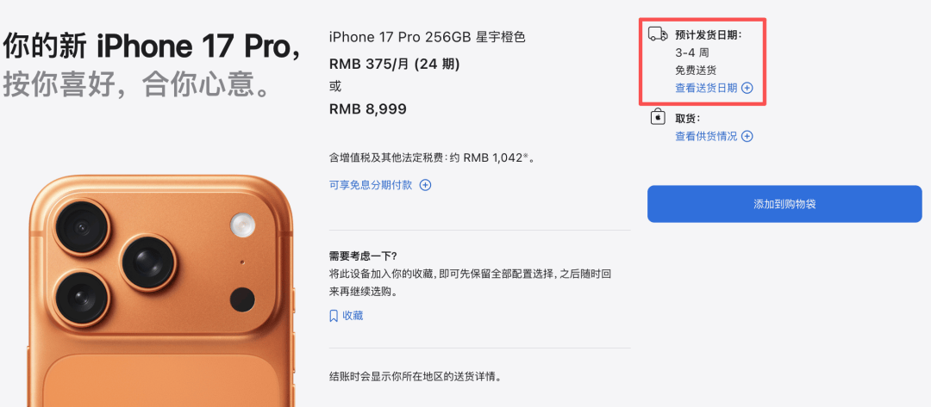
Task: Click the RMB 8,999 price text
Action: coord(367,109)
